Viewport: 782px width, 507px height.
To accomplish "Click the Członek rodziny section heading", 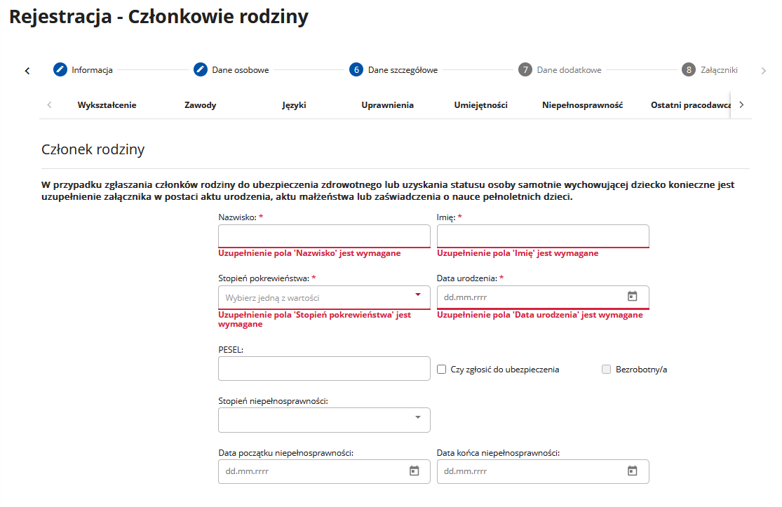I will 93,149.
